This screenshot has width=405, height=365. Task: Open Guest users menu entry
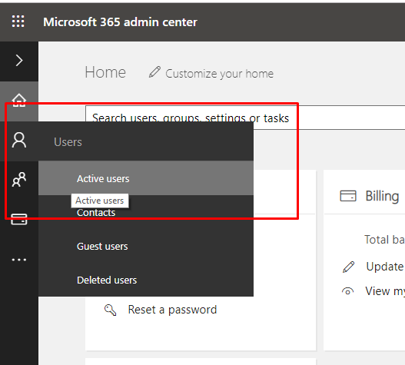click(146, 246)
